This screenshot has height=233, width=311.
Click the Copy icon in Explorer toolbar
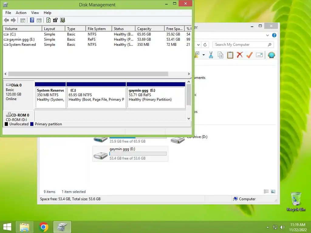coord(220,55)
